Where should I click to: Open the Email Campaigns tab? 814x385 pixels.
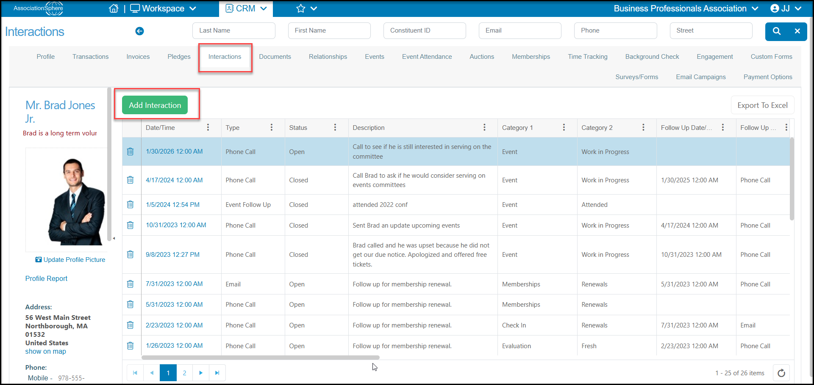(701, 77)
